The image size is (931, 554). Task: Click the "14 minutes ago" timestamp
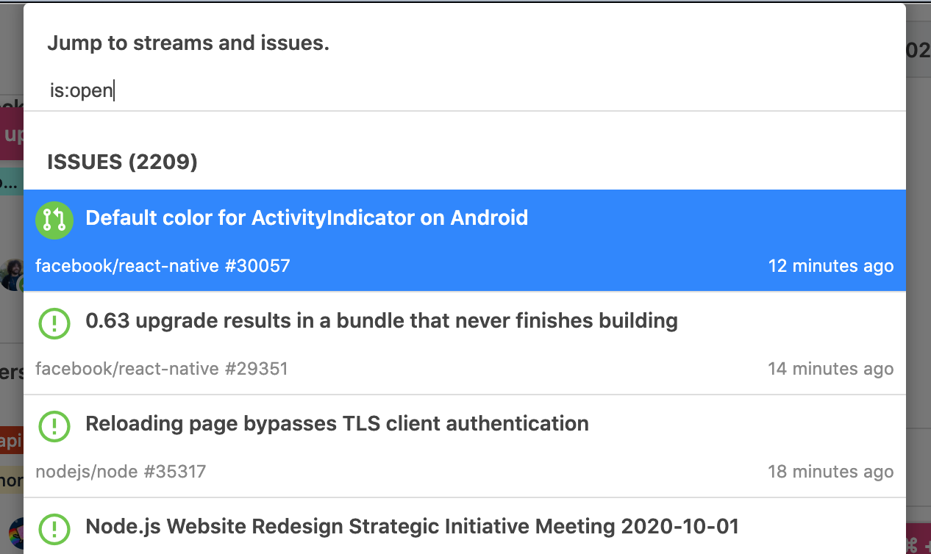click(x=830, y=369)
